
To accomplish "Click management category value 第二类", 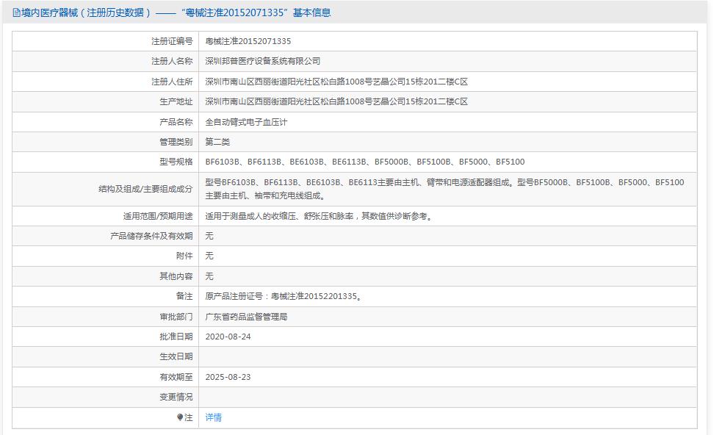I will point(217,142).
